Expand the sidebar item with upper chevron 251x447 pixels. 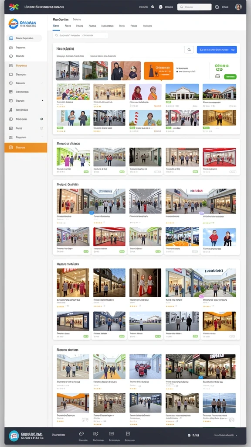coord(42,83)
